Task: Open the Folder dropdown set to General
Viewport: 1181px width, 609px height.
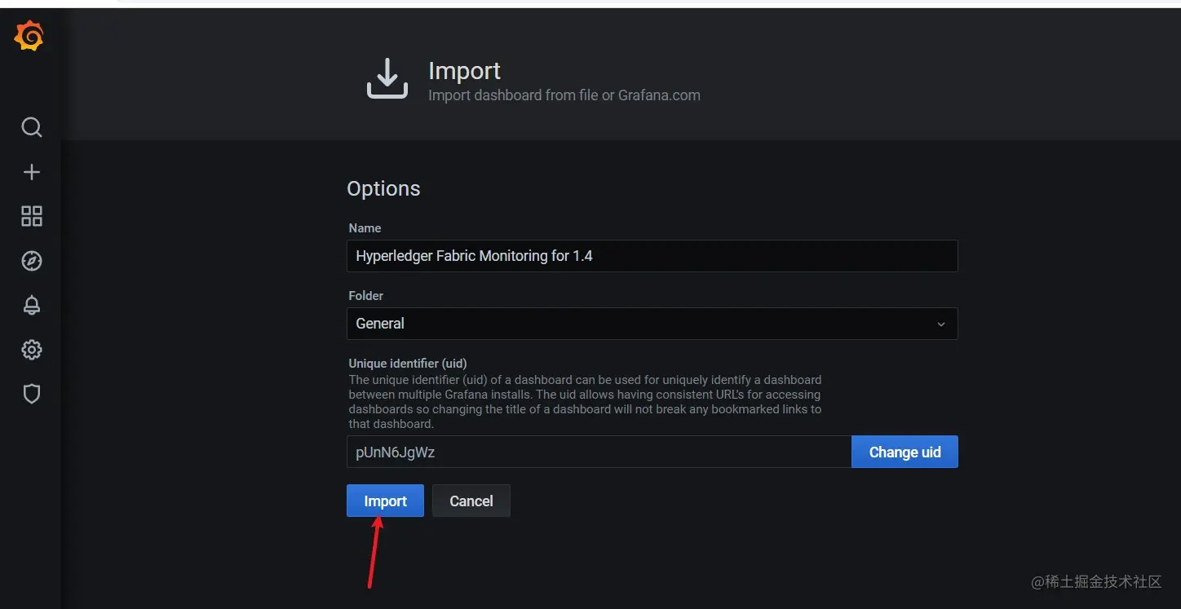Action: [x=652, y=324]
